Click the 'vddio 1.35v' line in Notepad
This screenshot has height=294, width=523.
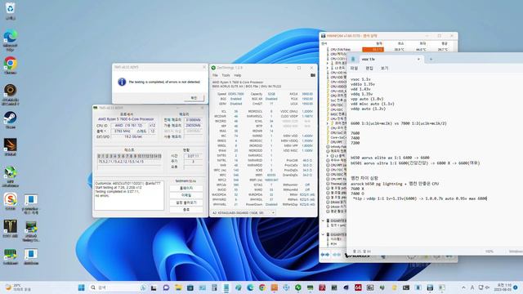[363, 84]
